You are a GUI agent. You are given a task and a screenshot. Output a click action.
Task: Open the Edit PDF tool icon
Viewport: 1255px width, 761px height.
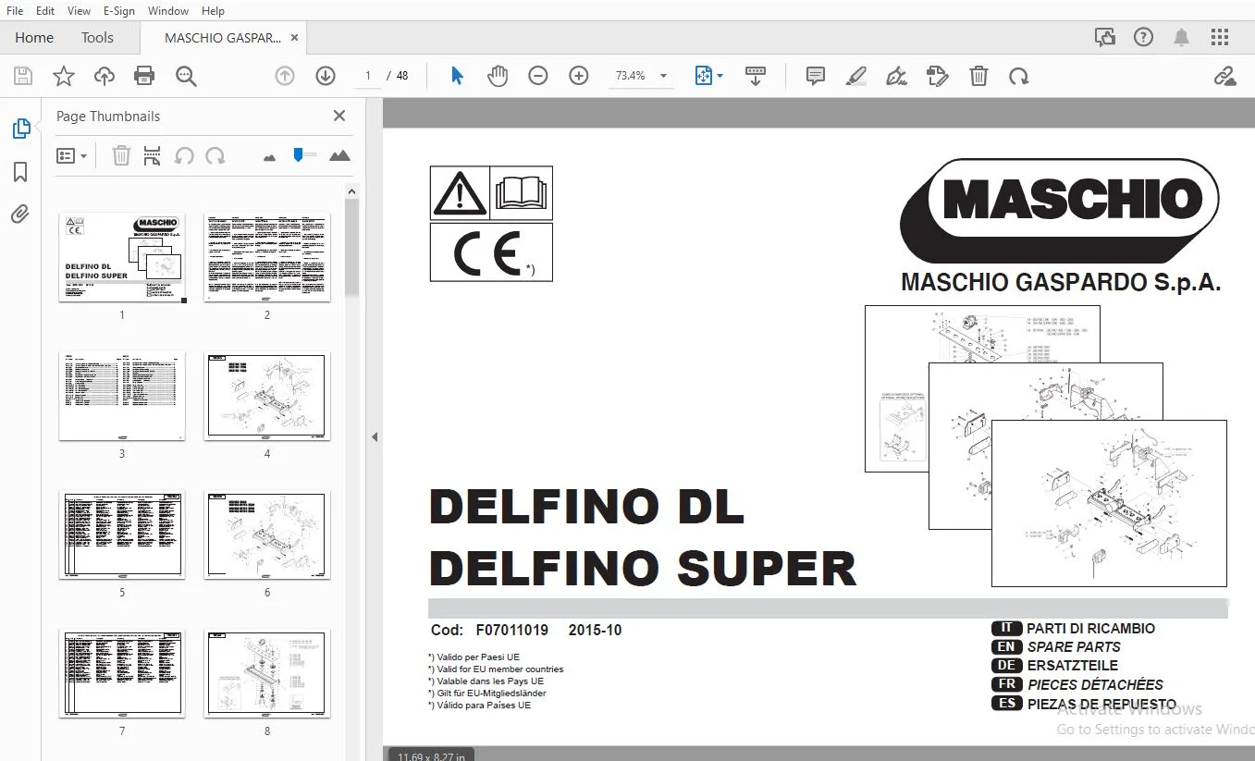(937, 76)
